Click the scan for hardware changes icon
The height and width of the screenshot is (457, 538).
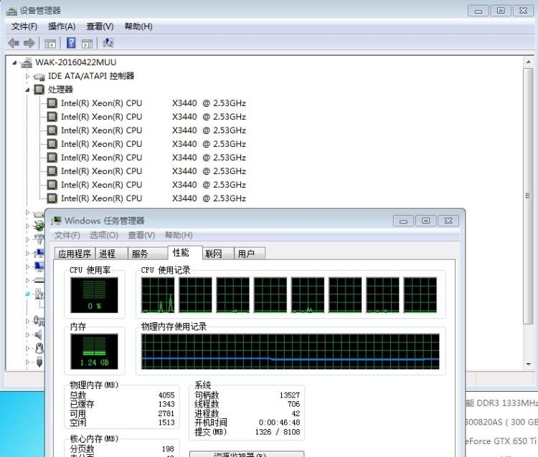(108, 43)
